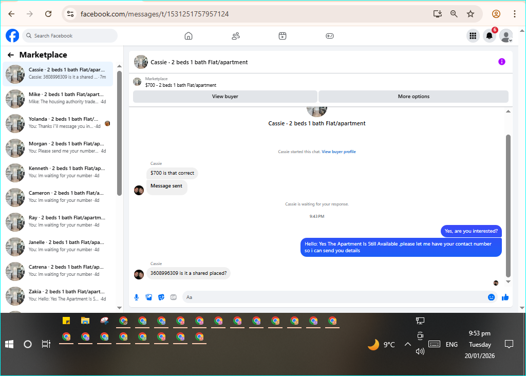Reload the page

pos(48,14)
